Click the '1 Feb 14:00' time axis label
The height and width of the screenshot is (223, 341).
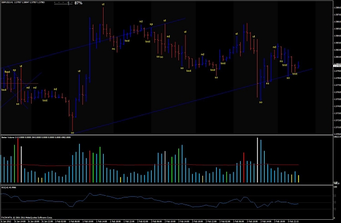click(101, 221)
